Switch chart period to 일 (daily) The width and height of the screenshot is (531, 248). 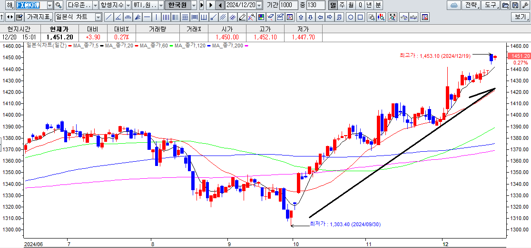(333, 5)
